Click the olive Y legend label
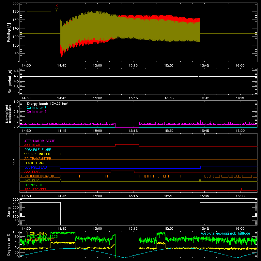The image size is (261, 261). [56, 10]
